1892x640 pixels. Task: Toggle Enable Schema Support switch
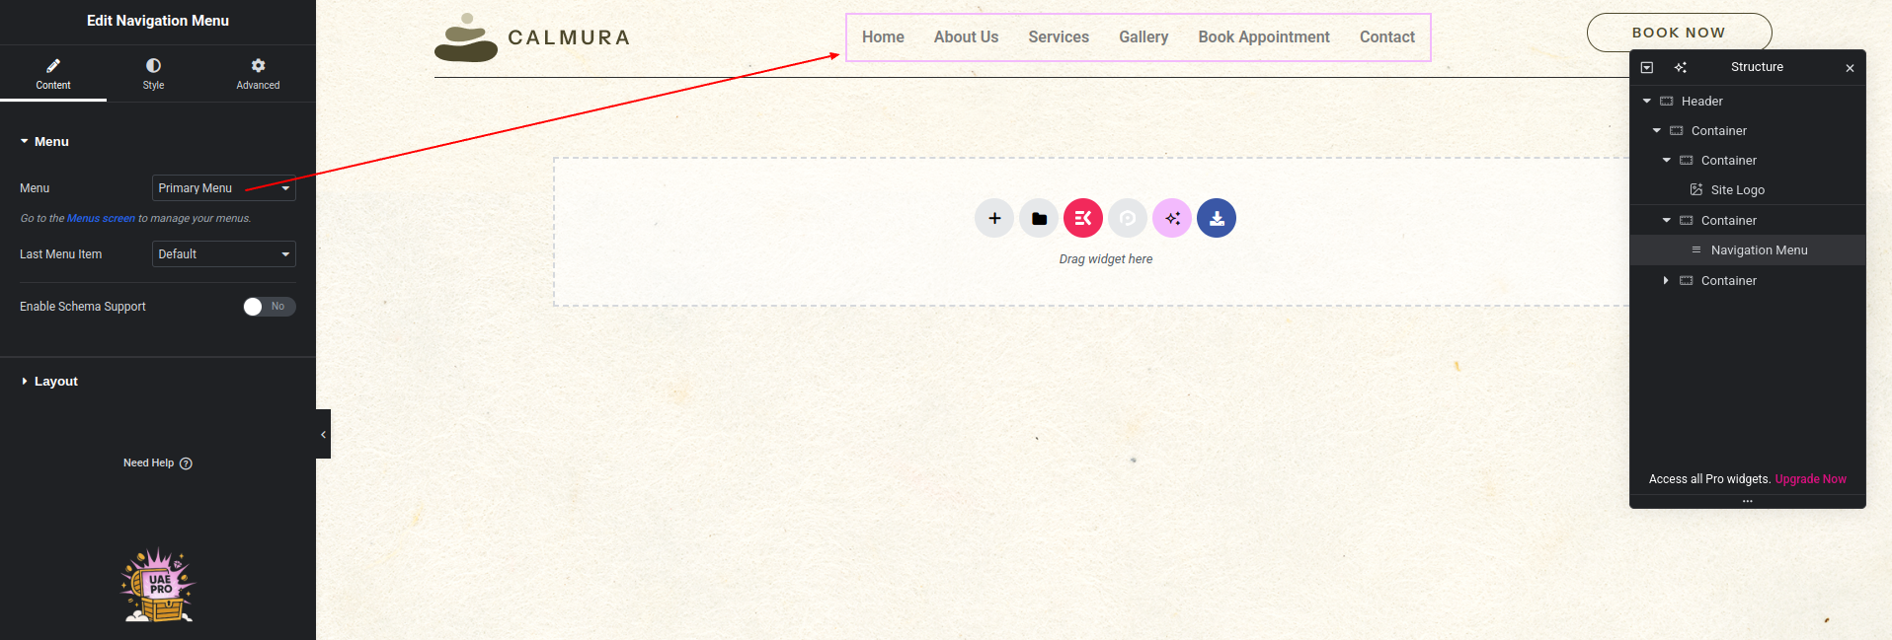point(269,307)
